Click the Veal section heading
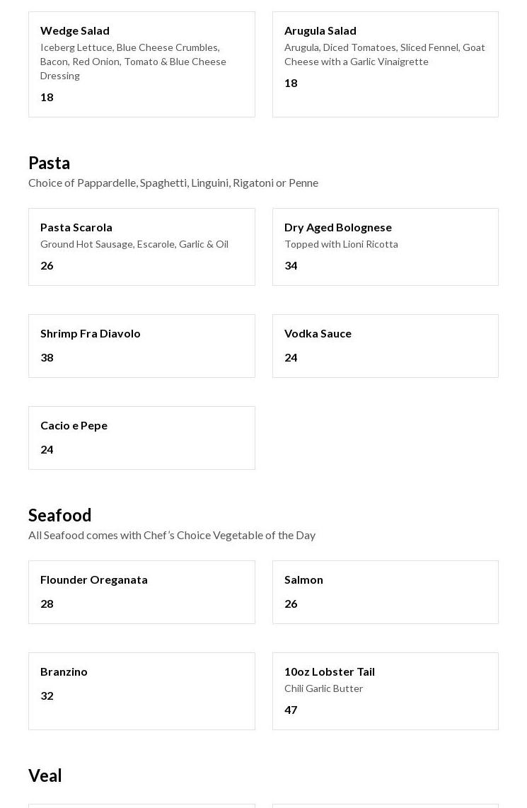The height and width of the screenshot is (808, 527). tap(45, 775)
